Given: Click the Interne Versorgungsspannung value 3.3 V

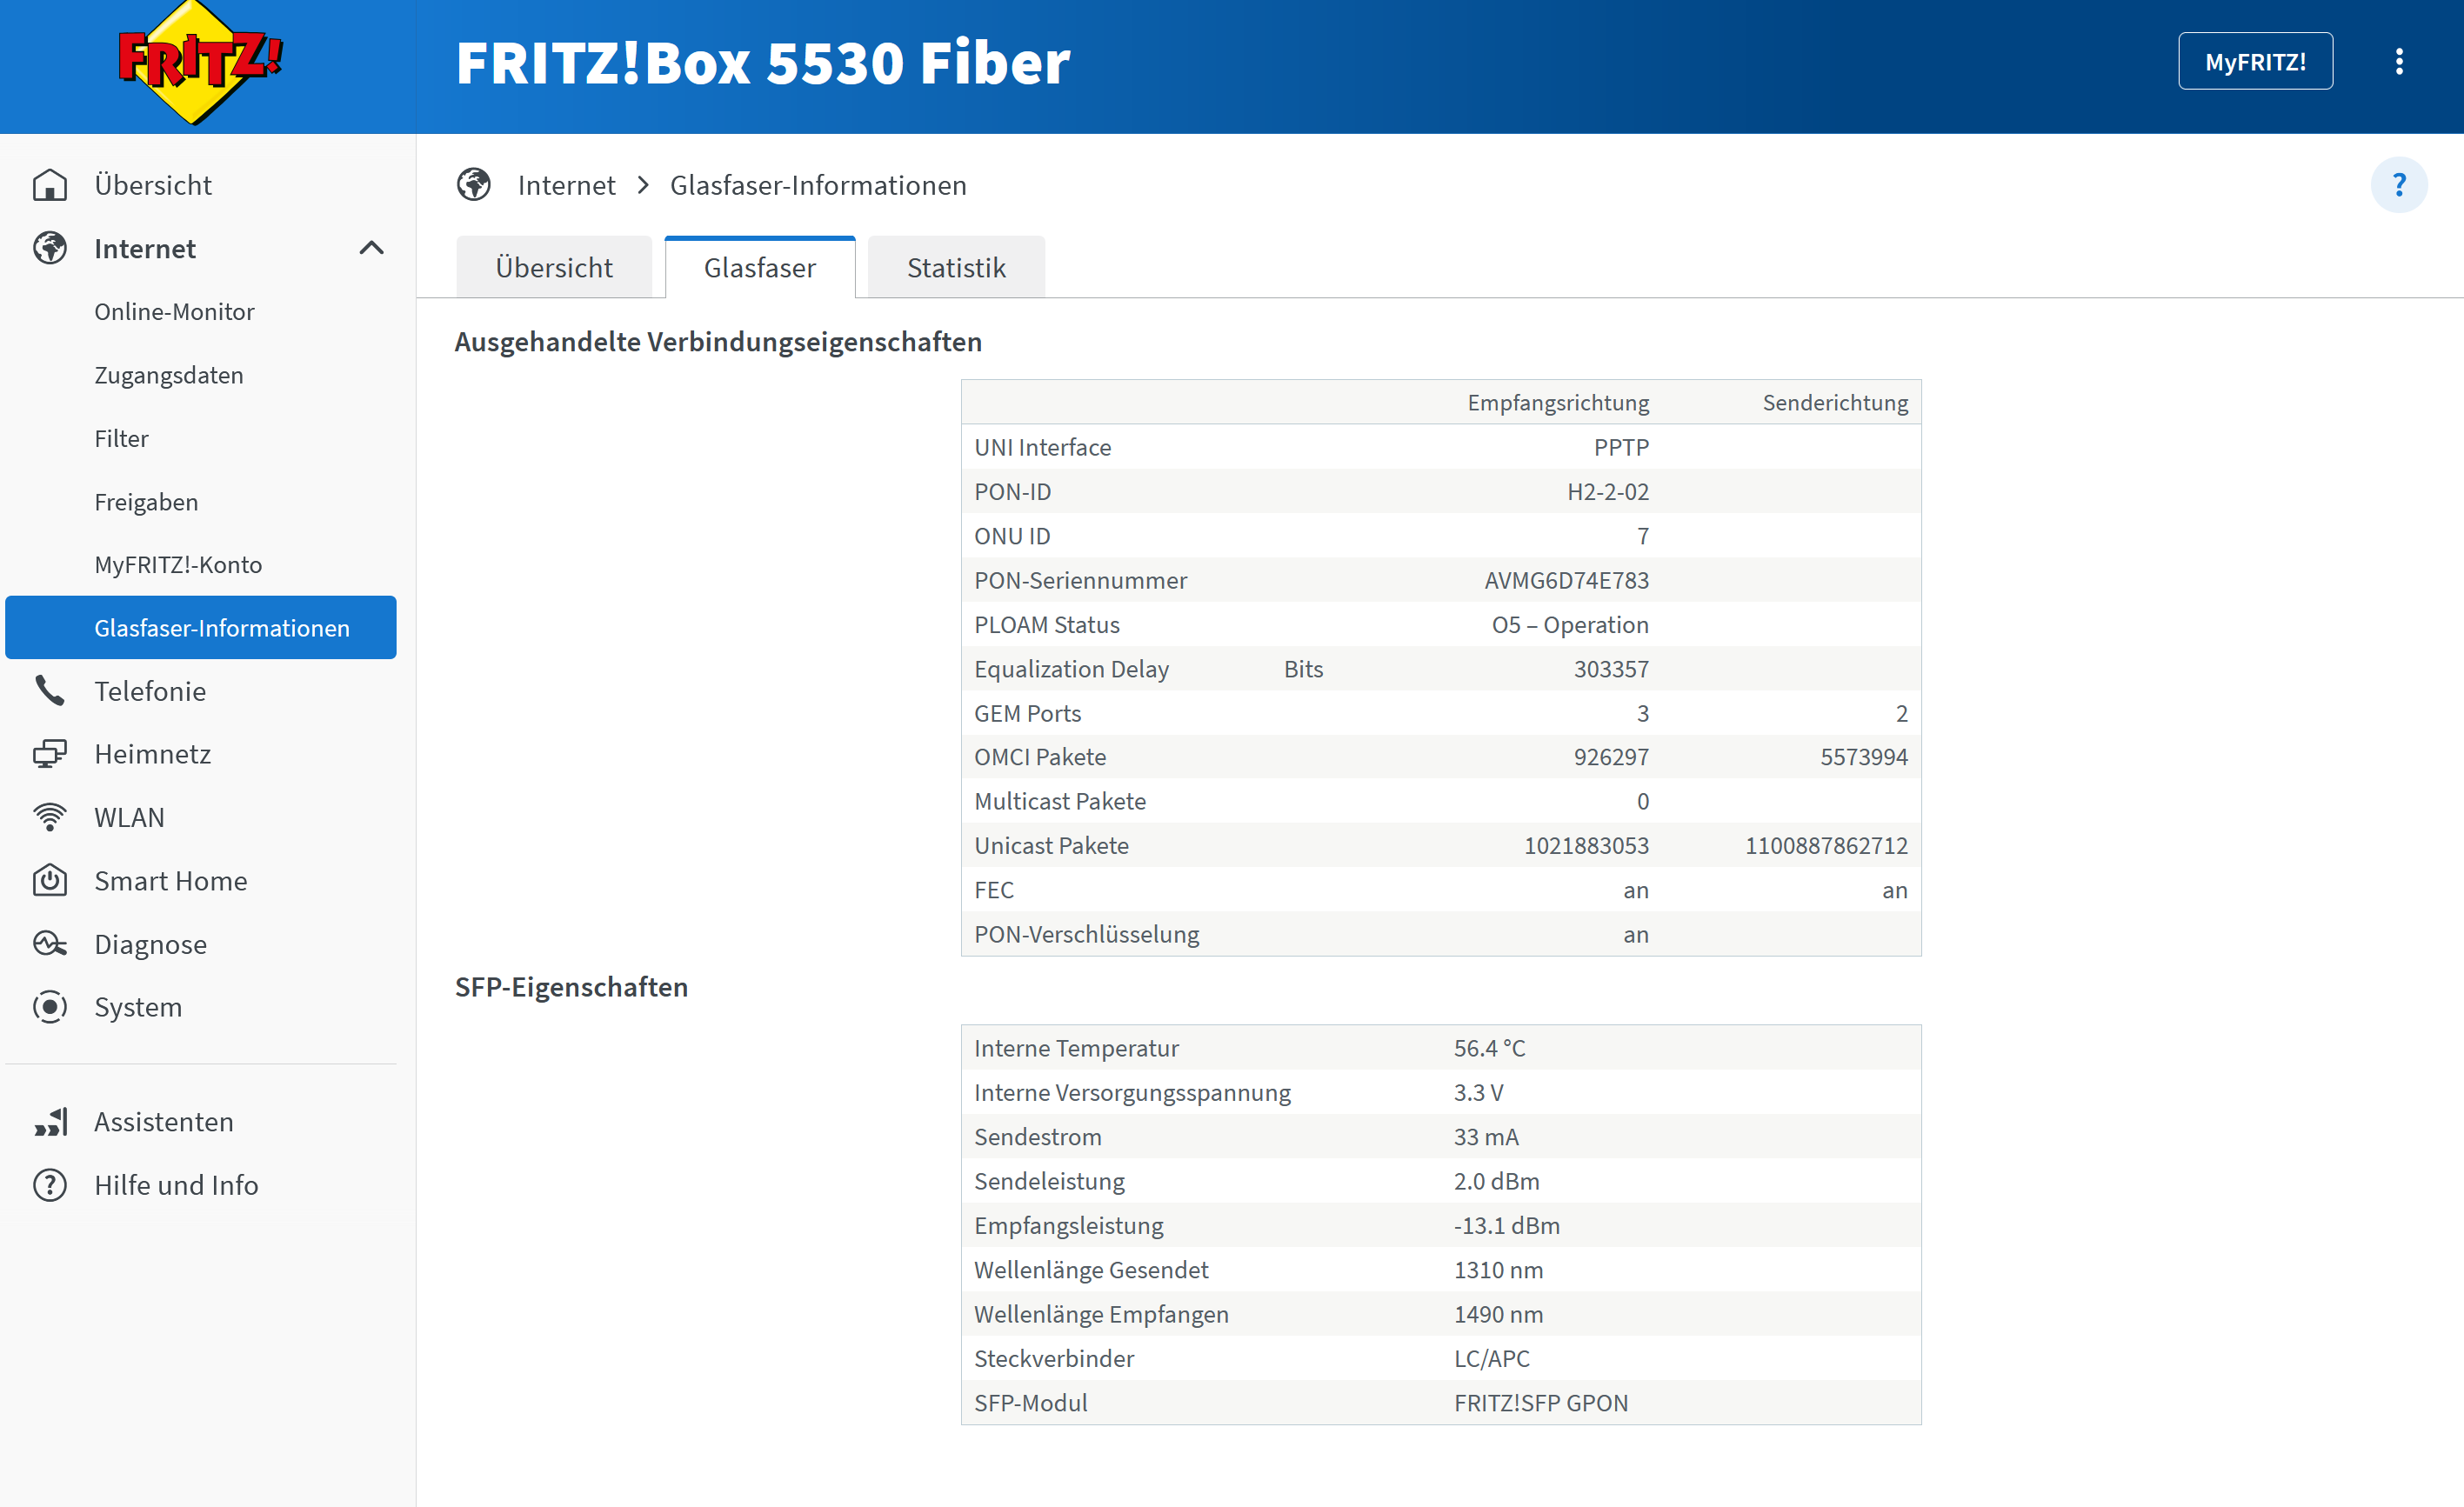Looking at the screenshot, I should pyautogui.click(x=1478, y=1092).
